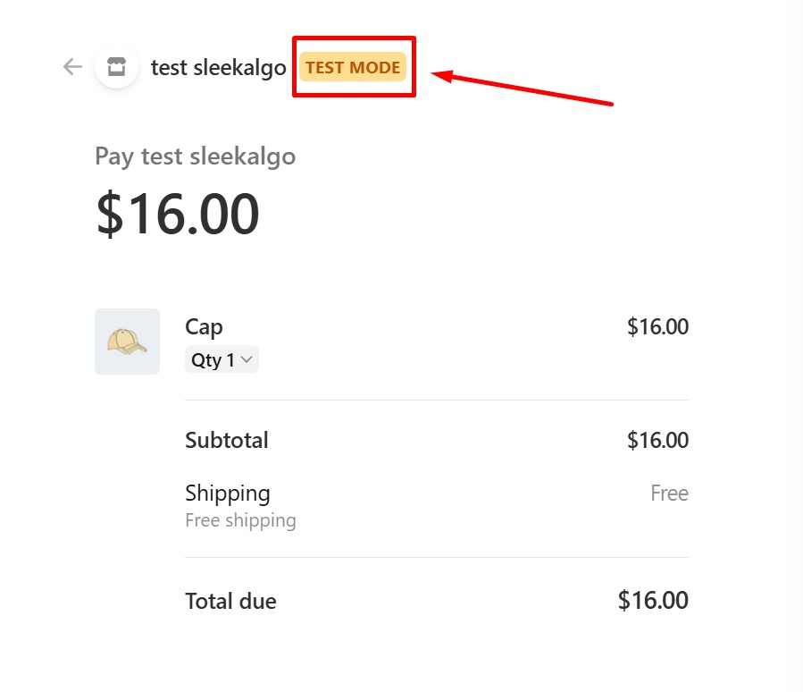Click the Cap item price $16.00
The image size is (803, 692).
(657, 327)
